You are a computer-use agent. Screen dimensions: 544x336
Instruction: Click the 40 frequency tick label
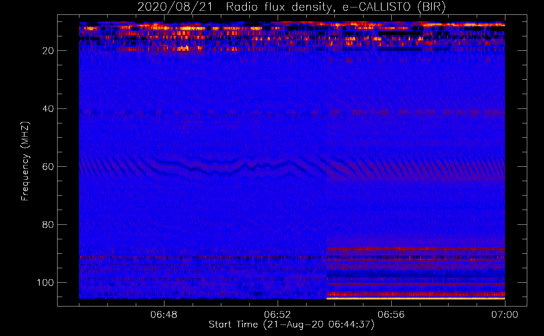pyautogui.click(x=48, y=109)
